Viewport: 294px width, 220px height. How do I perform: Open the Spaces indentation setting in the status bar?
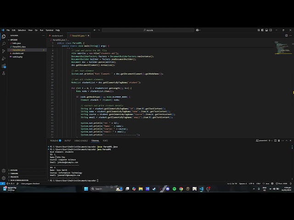coord(243,183)
